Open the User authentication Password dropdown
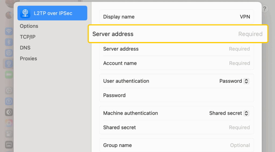This screenshot has width=275, height=152. [234, 81]
